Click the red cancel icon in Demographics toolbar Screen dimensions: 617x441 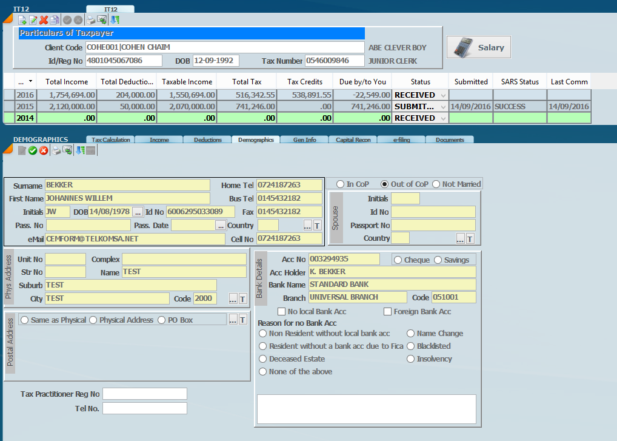coord(44,150)
